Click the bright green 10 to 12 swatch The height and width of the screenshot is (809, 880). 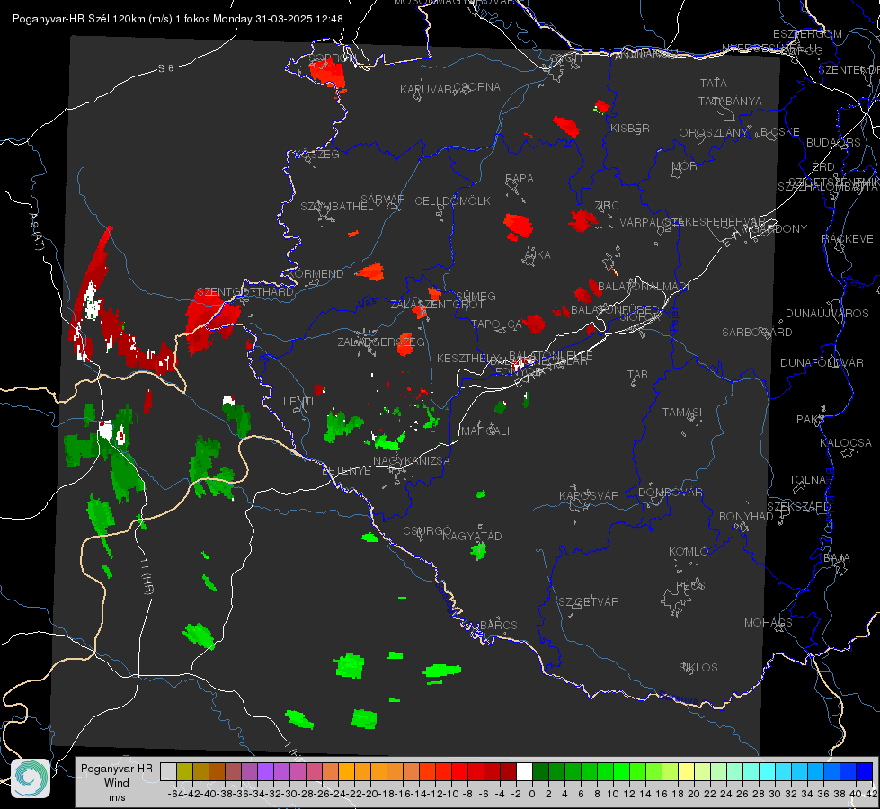[621, 771]
